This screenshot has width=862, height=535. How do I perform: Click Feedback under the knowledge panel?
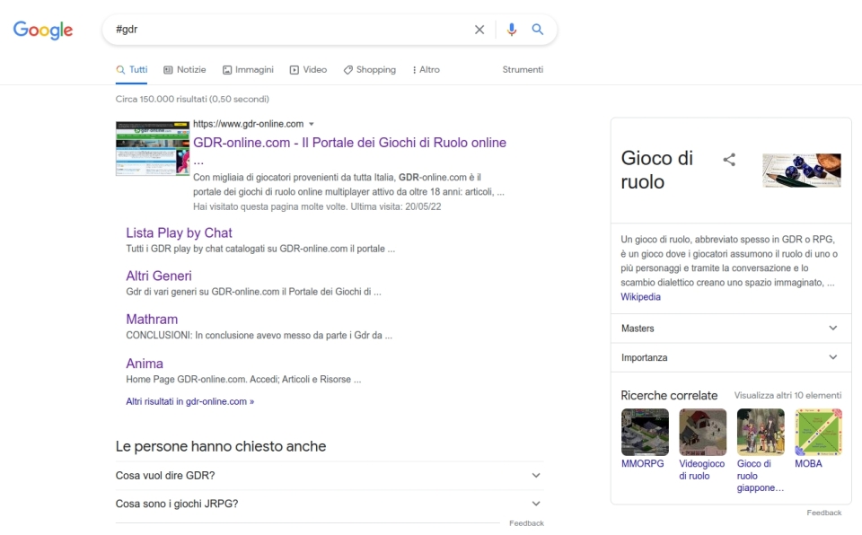[824, 513]
